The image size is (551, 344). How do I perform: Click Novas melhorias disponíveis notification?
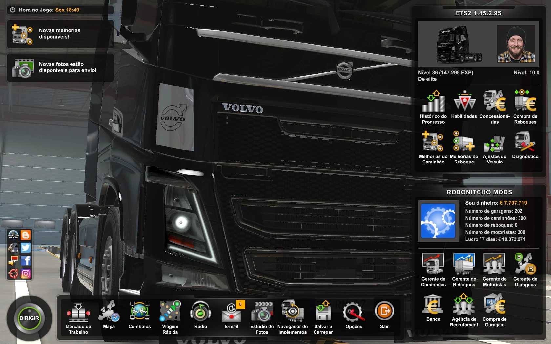[x=60, y=34]
